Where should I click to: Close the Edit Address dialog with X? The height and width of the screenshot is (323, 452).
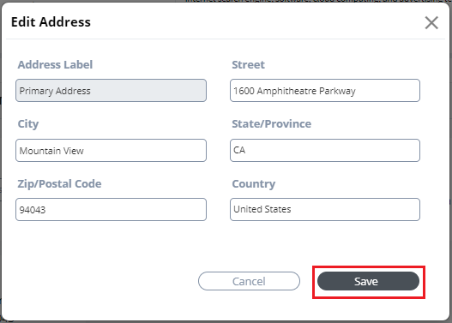coord(431,23)
